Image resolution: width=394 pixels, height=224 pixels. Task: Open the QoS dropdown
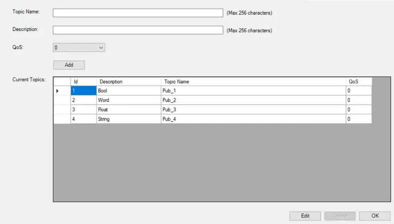pos(78,47)
